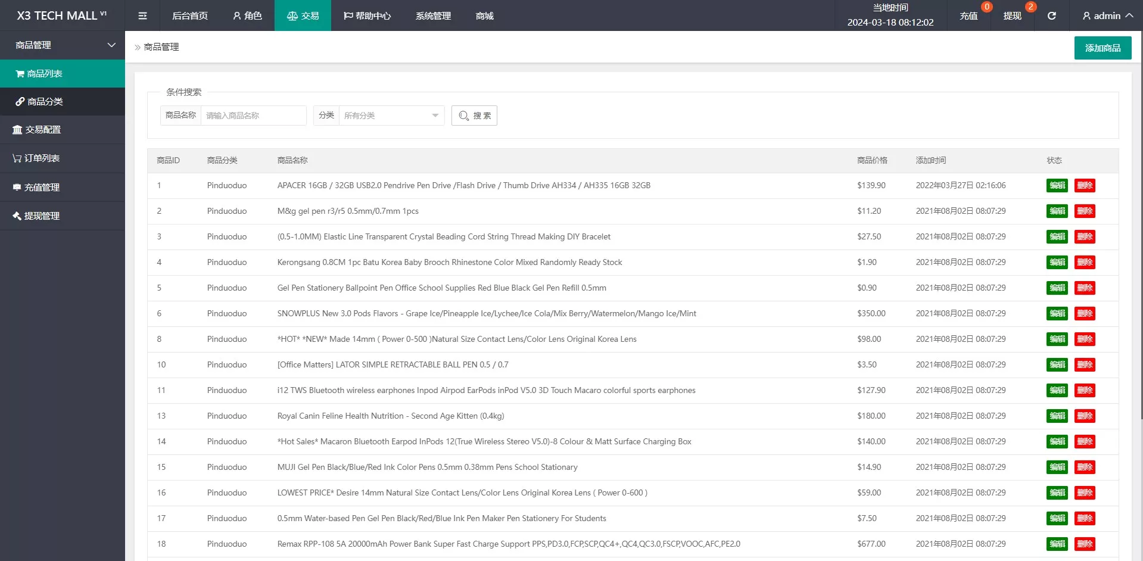The image size is (1143, 561).
Task: Click the 搜索 search button
Action: [x=474, y=116]
